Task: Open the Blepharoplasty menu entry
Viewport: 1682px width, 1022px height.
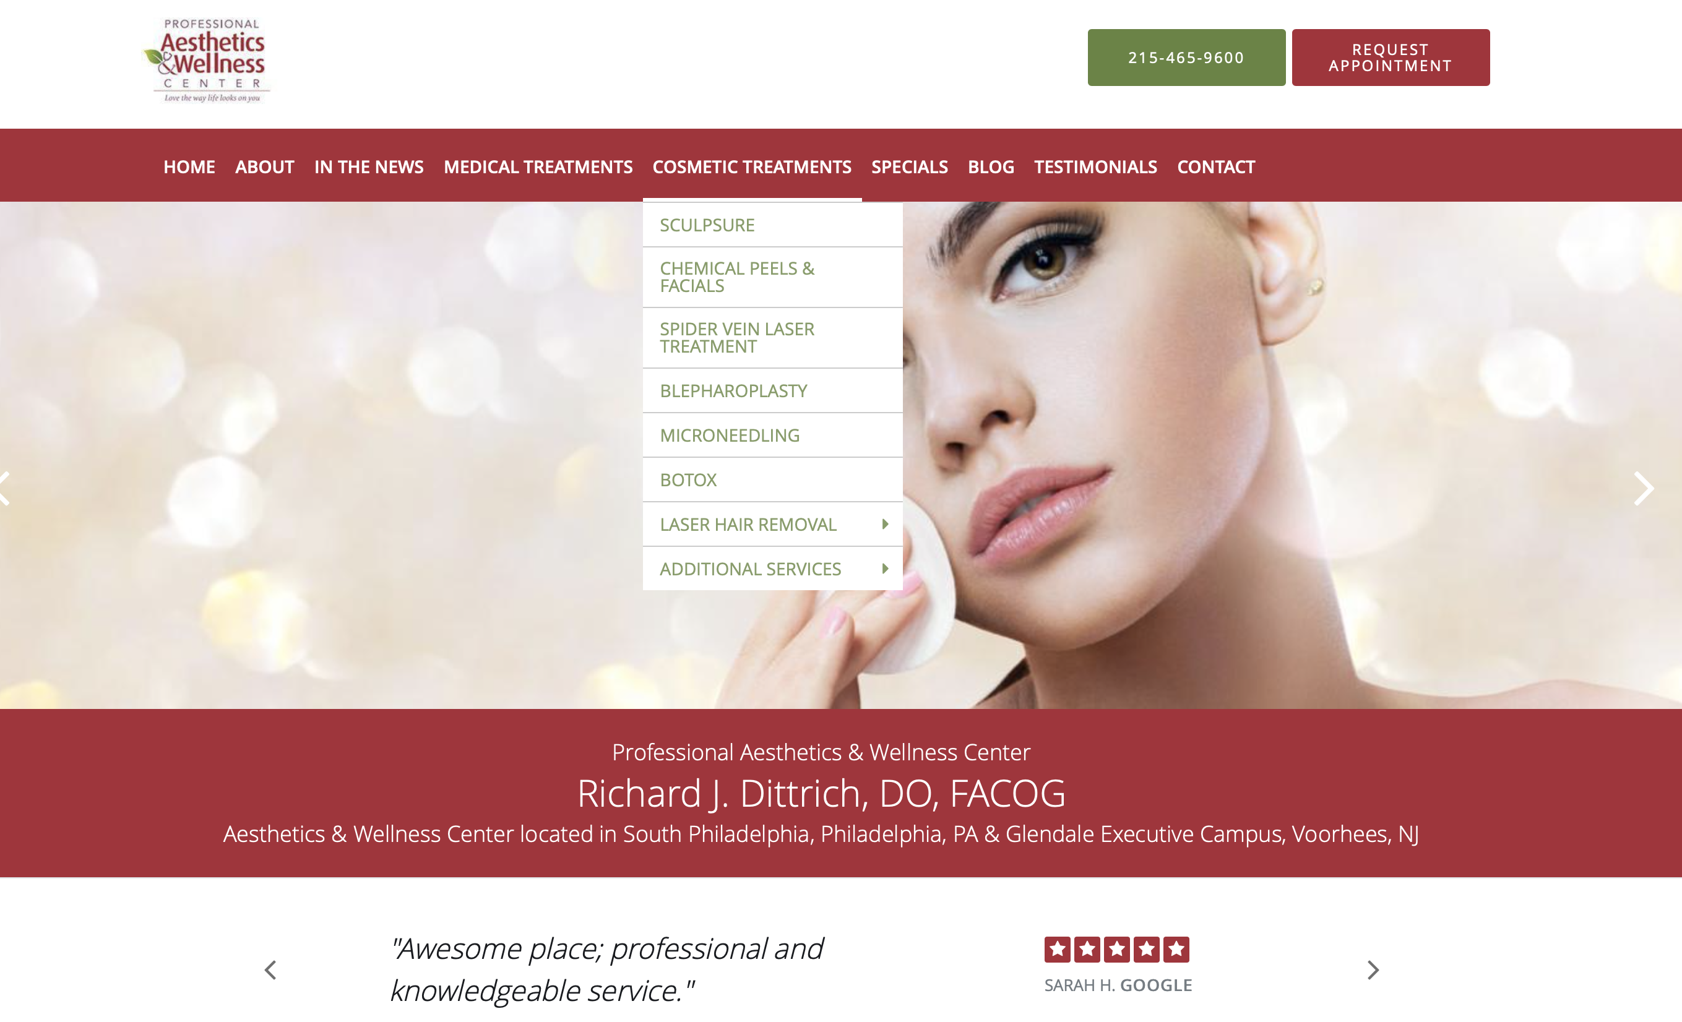Action: 772,391
